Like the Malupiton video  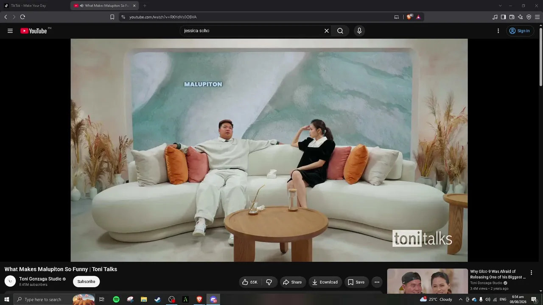(x=249, y=282)
